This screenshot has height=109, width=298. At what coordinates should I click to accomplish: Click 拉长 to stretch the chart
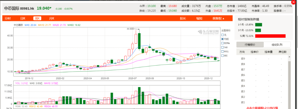pyautogui.click(x=183, y=18)
